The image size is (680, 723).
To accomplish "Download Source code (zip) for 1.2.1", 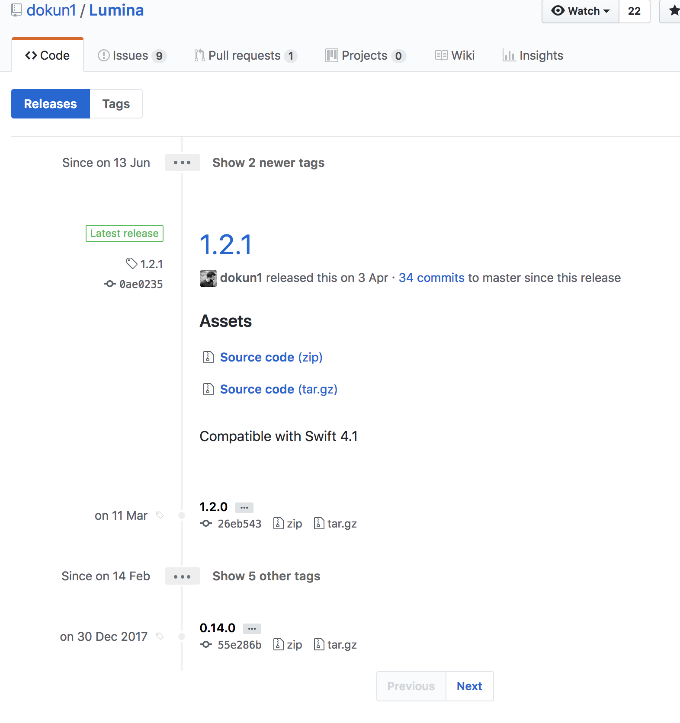I will click(x=271, y=357).
